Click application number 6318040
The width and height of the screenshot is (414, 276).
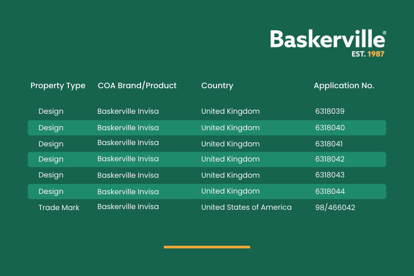click(x=330, y=128)
